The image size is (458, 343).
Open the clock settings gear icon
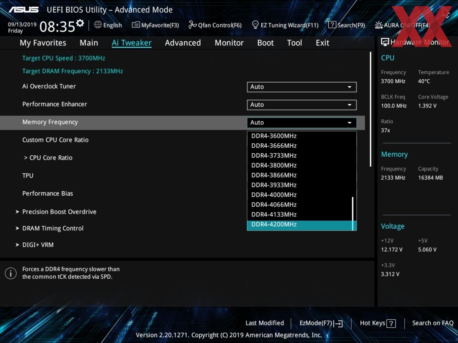[x=80, y=23]
